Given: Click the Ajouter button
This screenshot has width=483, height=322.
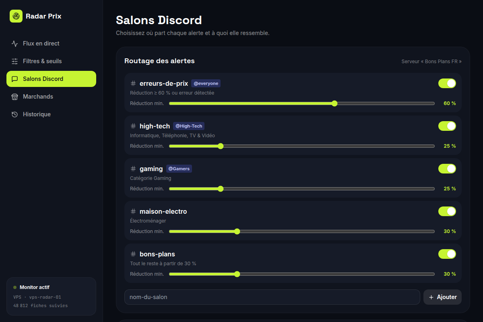Looking at the screenshot, I should click(x=442, y=297).
